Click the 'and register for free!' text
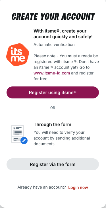The height and width of the screenshot is (208, 106). [x=63, y=76]
